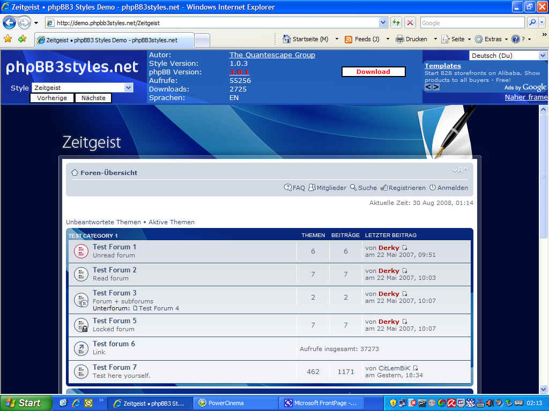The width and height of the screenshot is (549, 411).
Task: Click the Anmelden login link
Action: pos(449,188)
